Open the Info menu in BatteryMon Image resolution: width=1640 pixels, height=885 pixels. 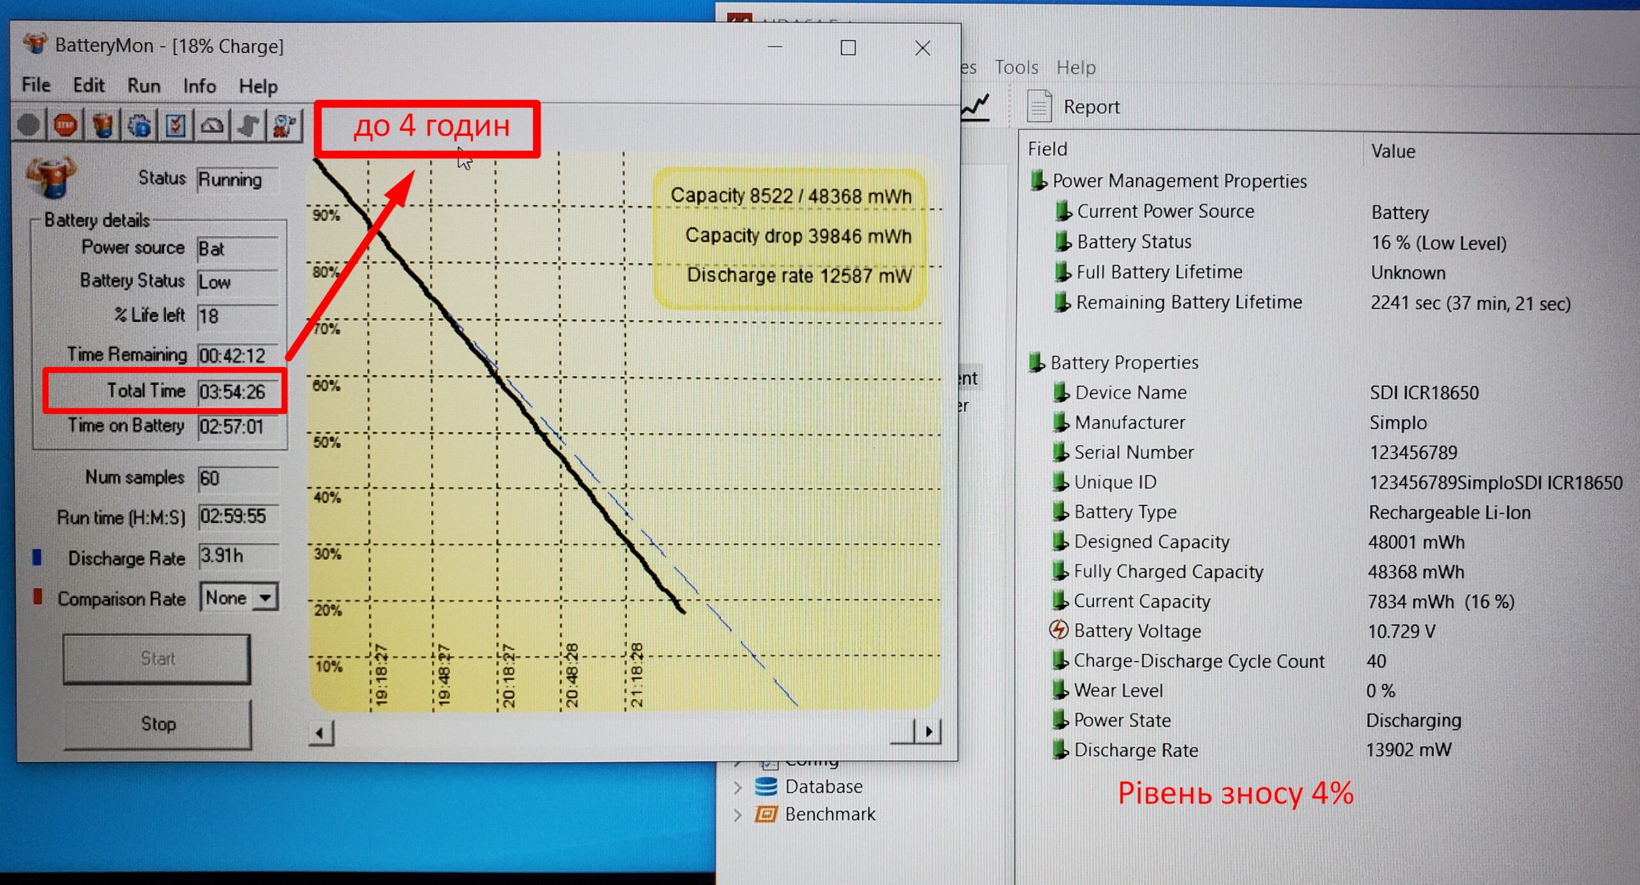point(199,86)
